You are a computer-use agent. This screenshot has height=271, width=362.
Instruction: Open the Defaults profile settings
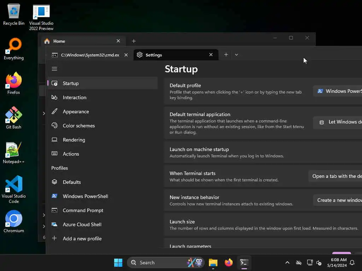click(103, 182)
